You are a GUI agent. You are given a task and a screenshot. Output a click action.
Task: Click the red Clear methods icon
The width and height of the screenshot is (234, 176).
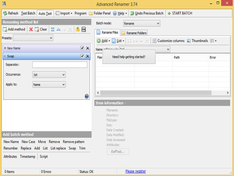pos(31,29)
